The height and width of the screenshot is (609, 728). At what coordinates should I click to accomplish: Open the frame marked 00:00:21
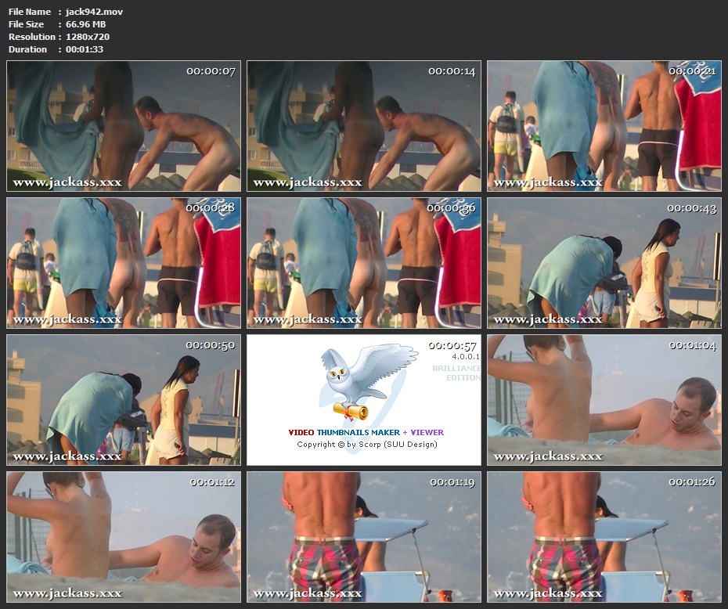pos(604,126)
